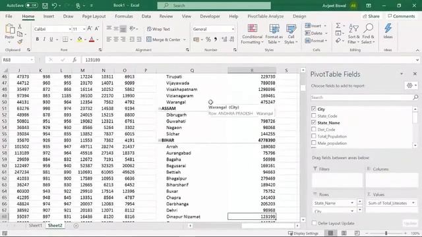Click Increase Font Size icon
This screenshot has width=422, height=237.
[90, 29]
